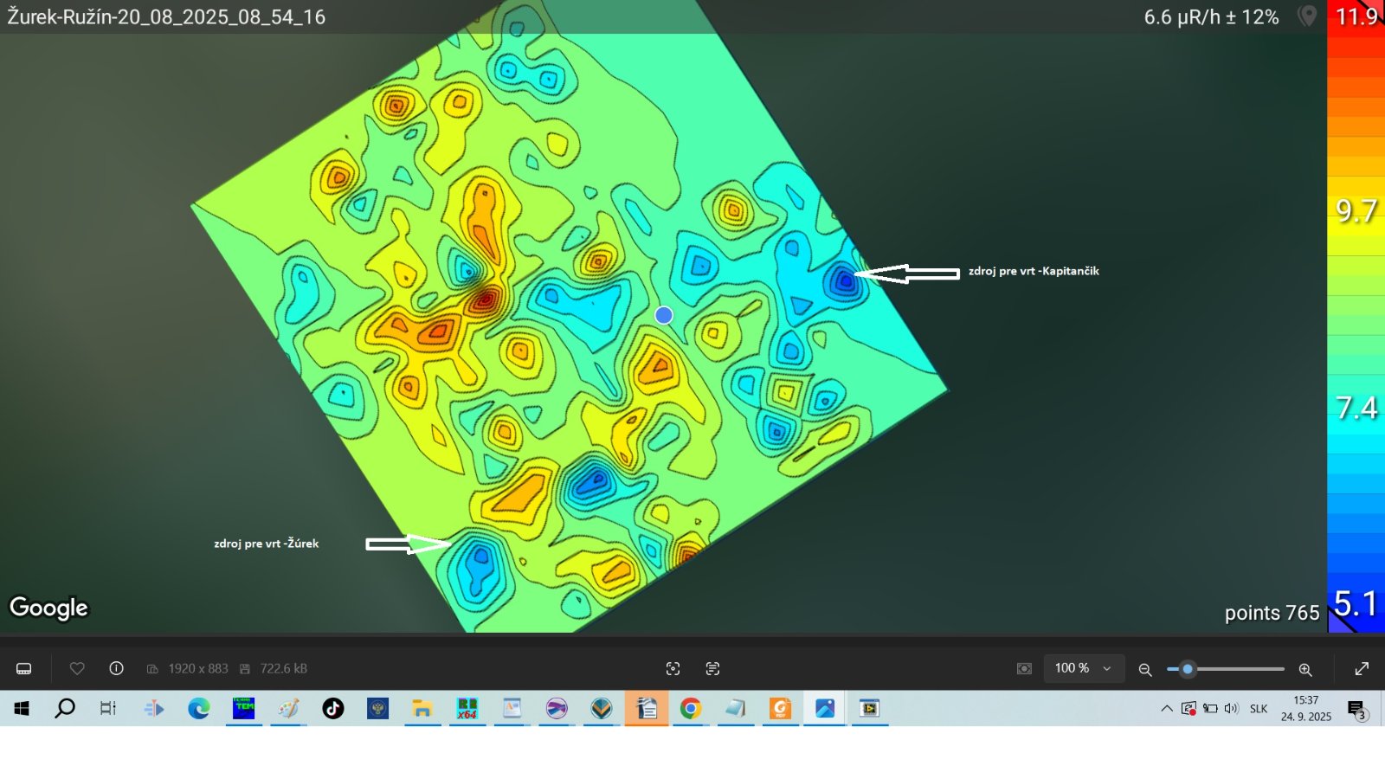Open the SLK keyboard language switcher
Screen dimensions: 1385x779
tap(1259, 709)
